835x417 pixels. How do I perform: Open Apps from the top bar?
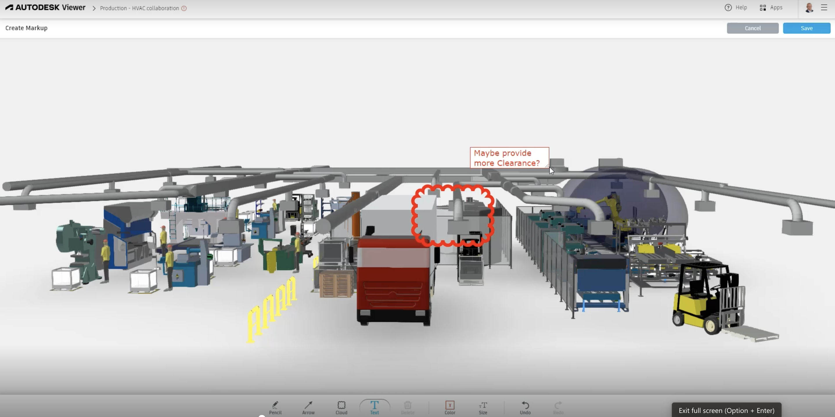[771, 8]
